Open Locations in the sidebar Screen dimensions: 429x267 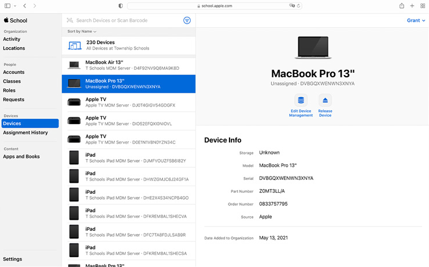pos(14,48)
